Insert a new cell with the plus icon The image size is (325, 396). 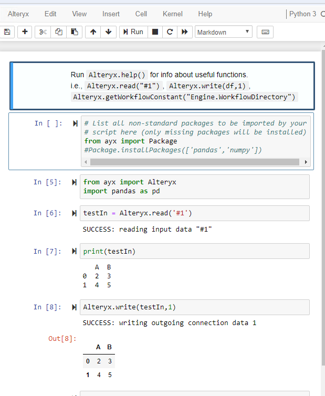[25, 32]
